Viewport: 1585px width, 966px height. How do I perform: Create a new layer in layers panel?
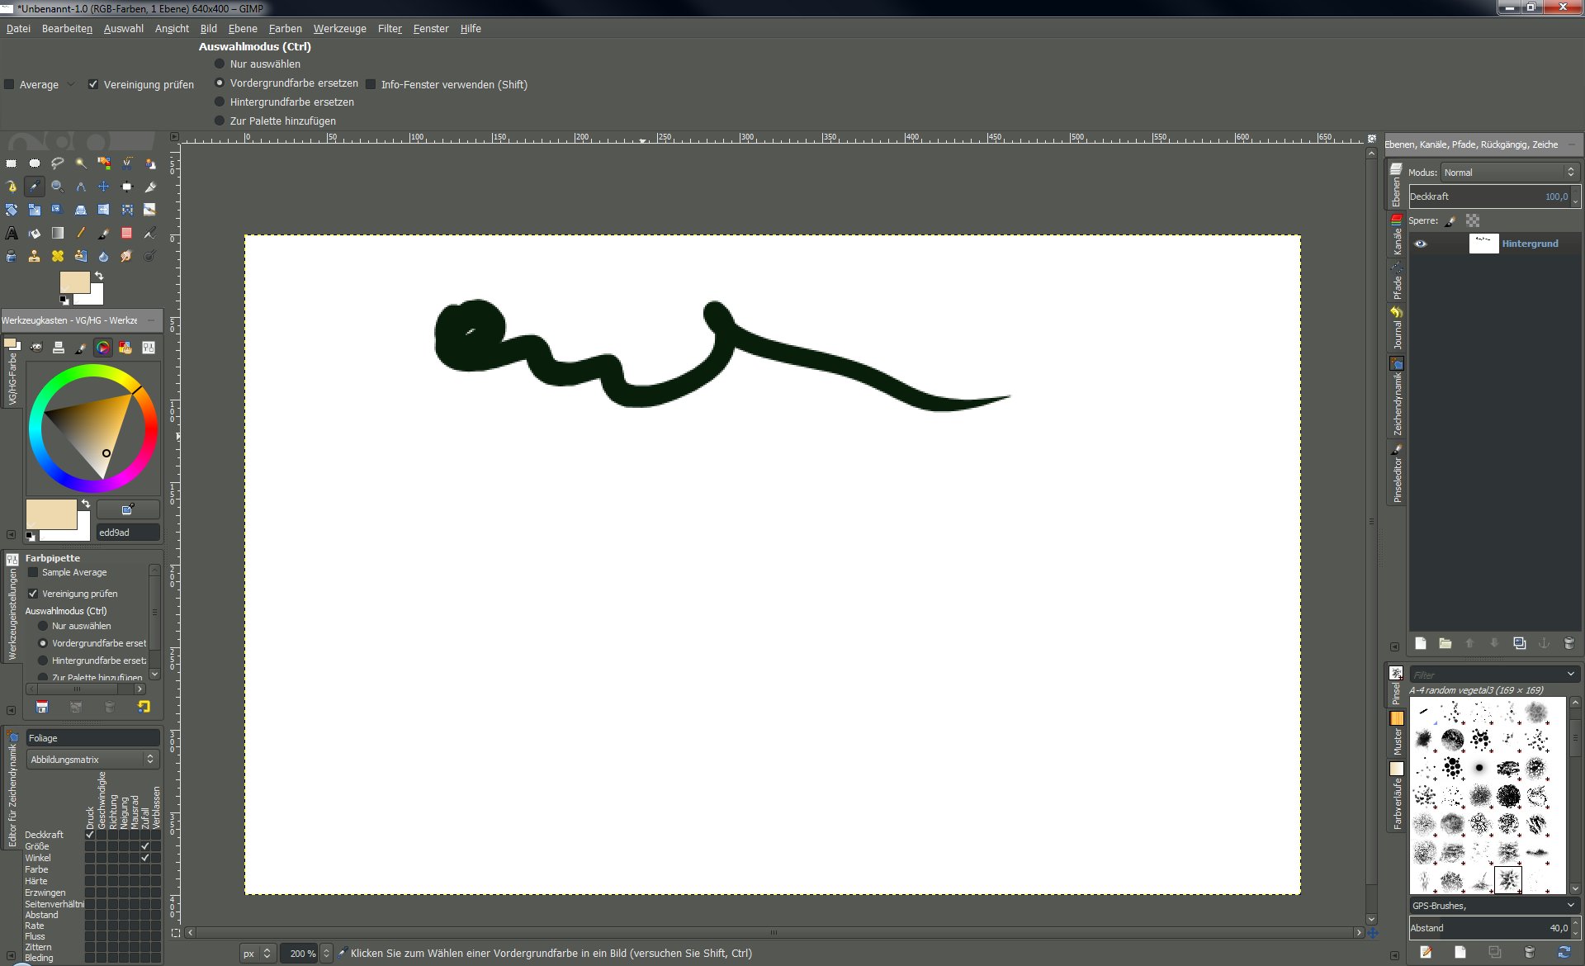click(1421, 643)
